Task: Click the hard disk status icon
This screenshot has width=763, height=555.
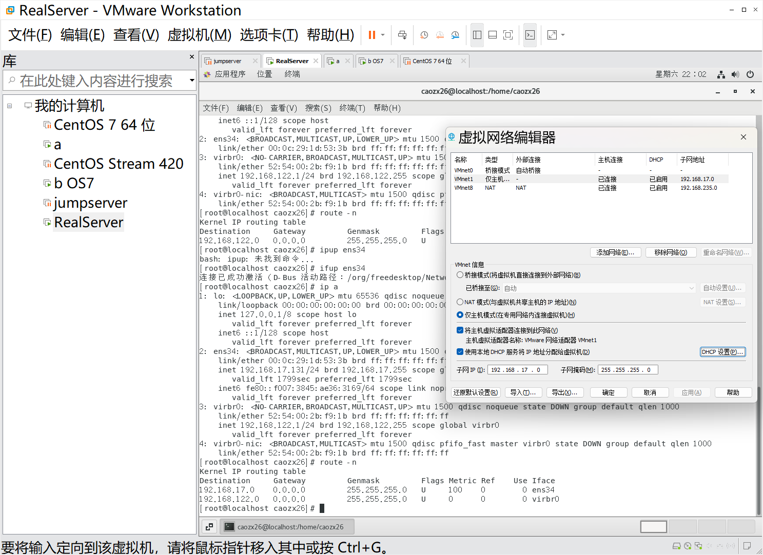Action: click(677, 546)
